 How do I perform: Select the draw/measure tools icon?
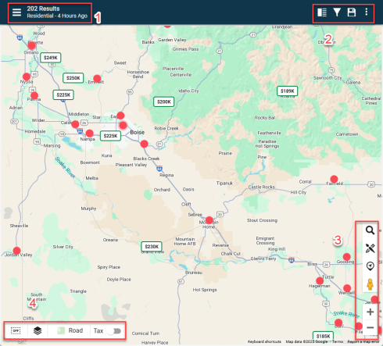[x=370, y=248]
